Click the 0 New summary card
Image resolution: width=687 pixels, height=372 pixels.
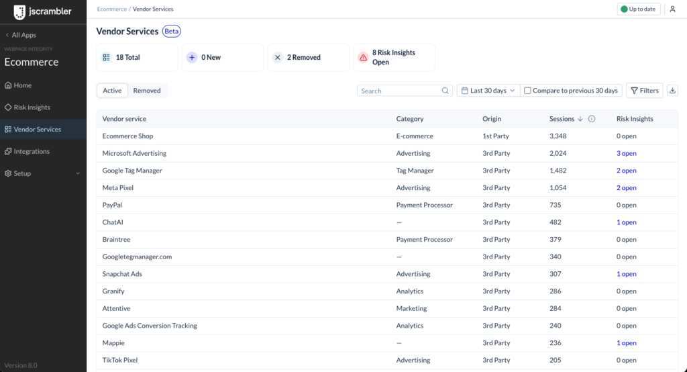coord(223,58)
